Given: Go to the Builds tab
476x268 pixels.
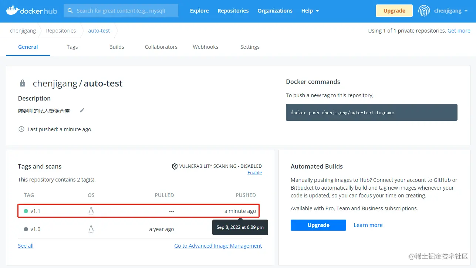Looking at the screenshot, I should point(117,47).
